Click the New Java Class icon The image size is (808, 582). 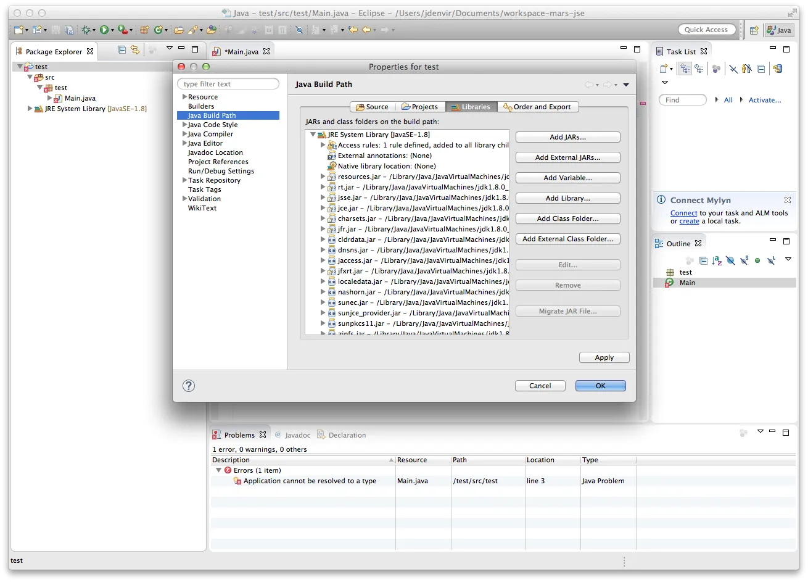(x=159, y=30)
